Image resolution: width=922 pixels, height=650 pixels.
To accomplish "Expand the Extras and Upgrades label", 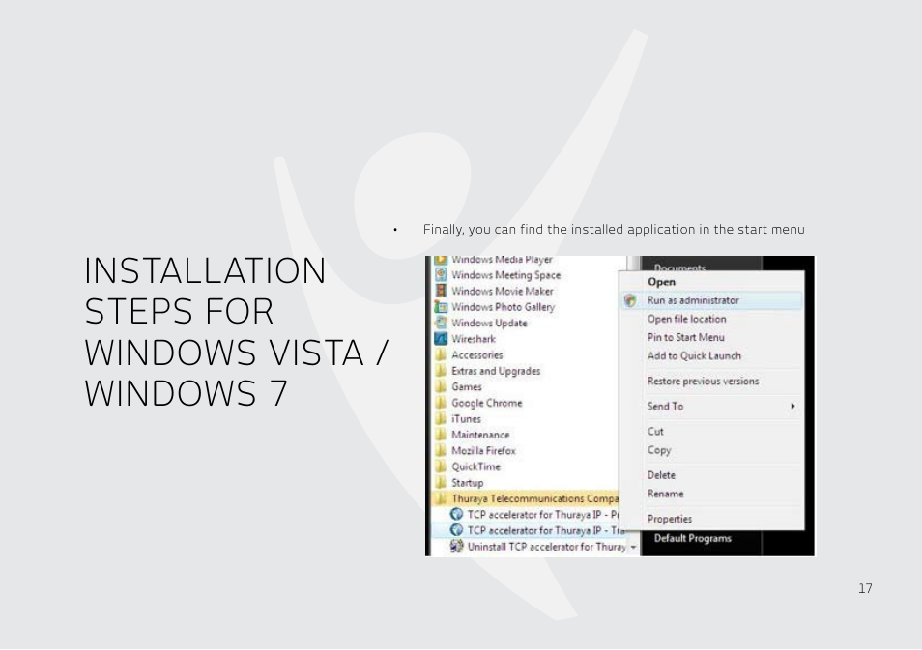I will click(x=496, y=371).
